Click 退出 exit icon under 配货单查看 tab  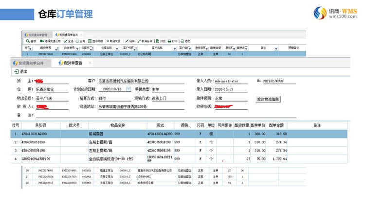click(16, 71)
